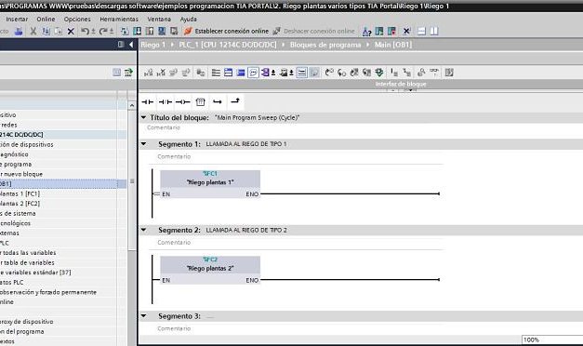Select the FC1 block in project tree
Image resolution: width=583 pixels, height=346 pixels.
pos(20,193)
